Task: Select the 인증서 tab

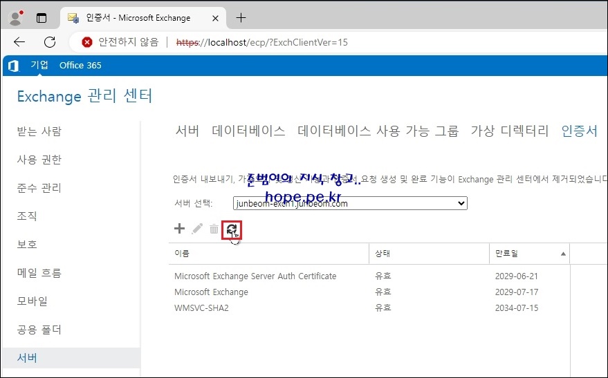Action: (x=580, y=131)
